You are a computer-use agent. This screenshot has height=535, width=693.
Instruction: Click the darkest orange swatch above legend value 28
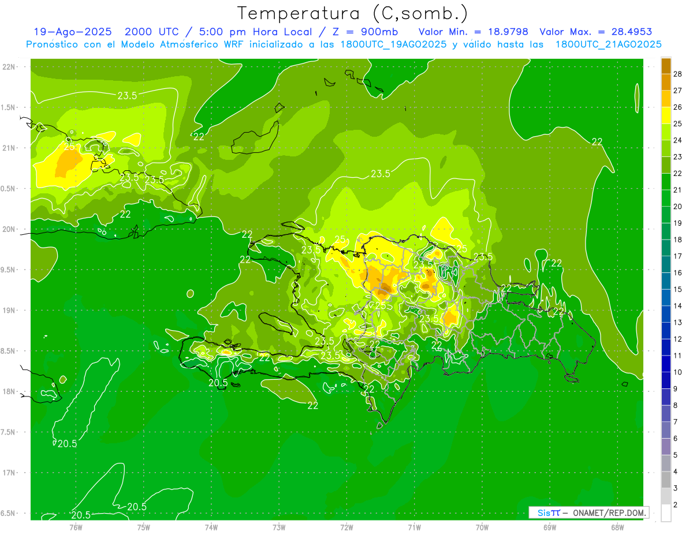[666, 66]
